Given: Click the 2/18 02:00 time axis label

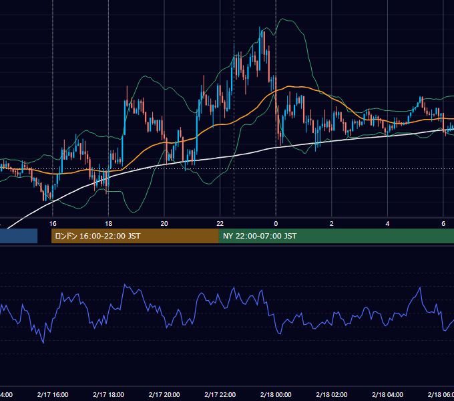Looking at the screenshot, I should (332, 395).
